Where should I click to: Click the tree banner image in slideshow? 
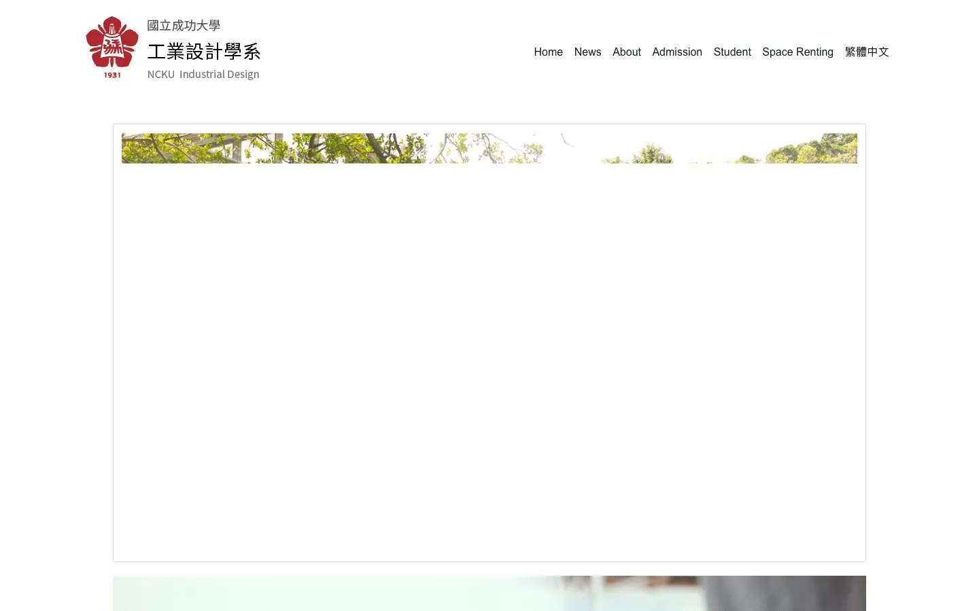point(489,148)
